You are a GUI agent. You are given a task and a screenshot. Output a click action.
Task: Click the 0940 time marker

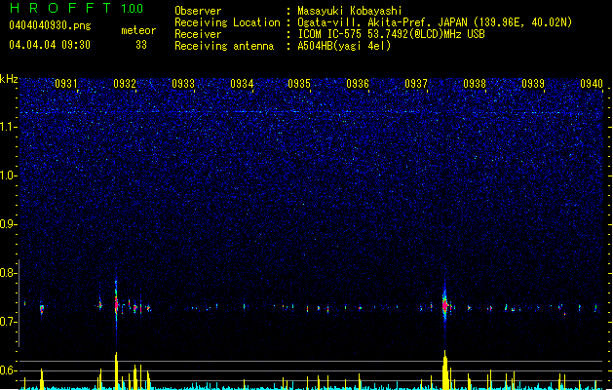pos(592,84)
